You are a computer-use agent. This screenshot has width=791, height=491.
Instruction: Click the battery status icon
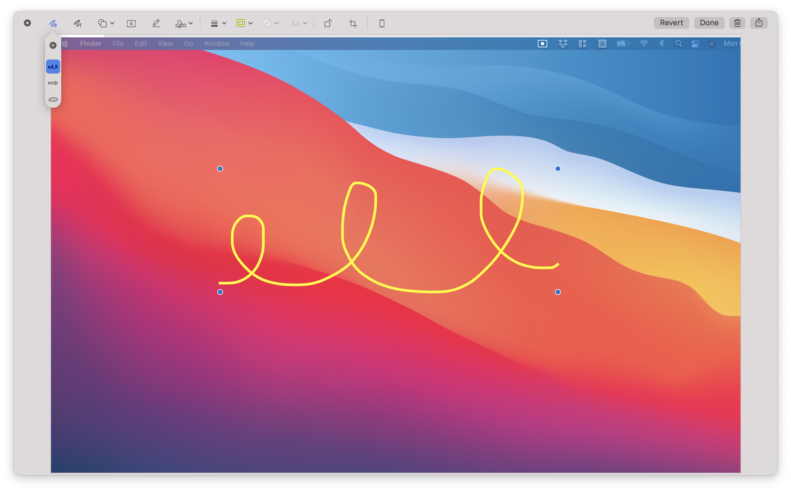pyautogui.click(x=623, y=44)
